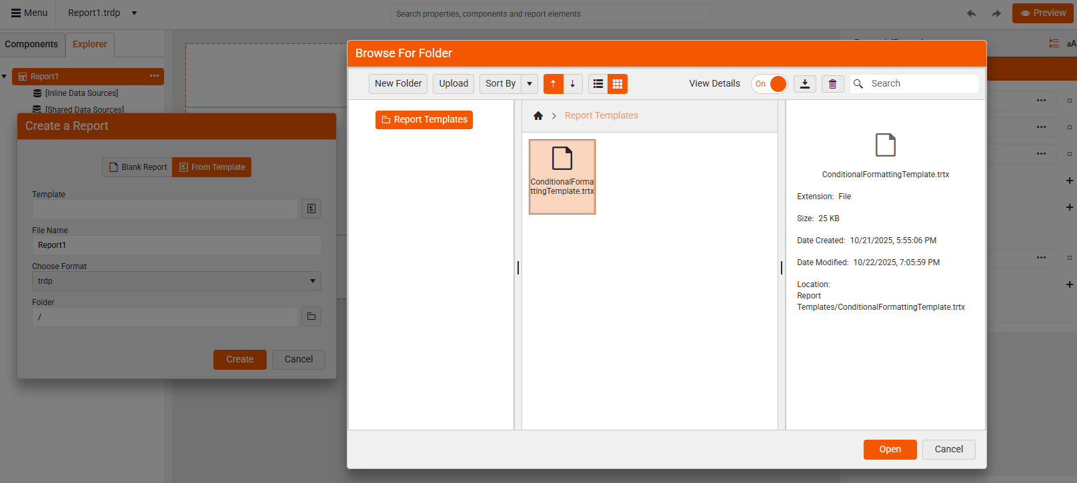Go to home folder in breadcrumb

tap(538, 116)
